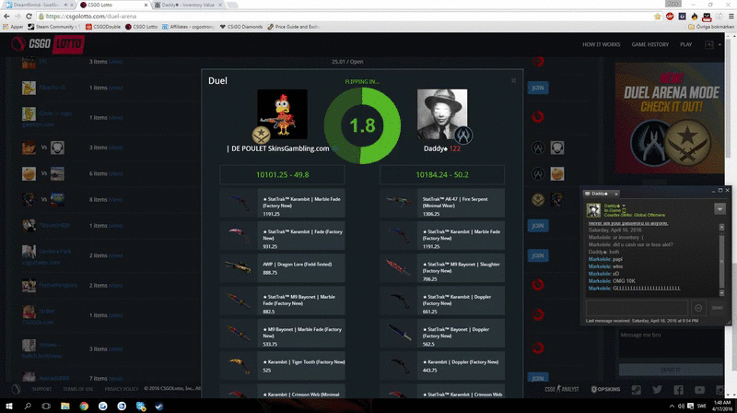737x413 pixels.
Task: Open the OPSKINS footer logo
Action: [605, 389]
